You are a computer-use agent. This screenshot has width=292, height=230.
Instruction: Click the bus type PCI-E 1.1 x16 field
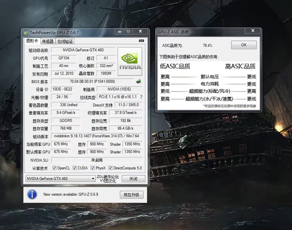(x=118, y=97)
